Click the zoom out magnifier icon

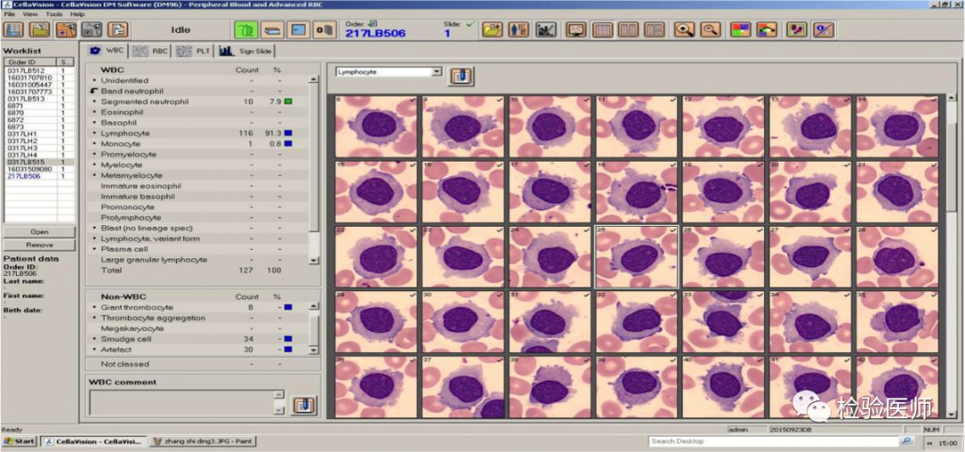(710, 29)
